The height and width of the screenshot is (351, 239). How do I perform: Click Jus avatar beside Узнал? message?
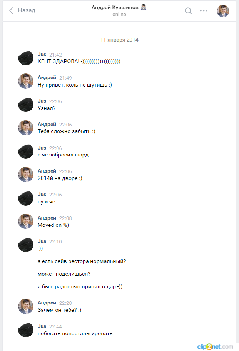point(26,105)
